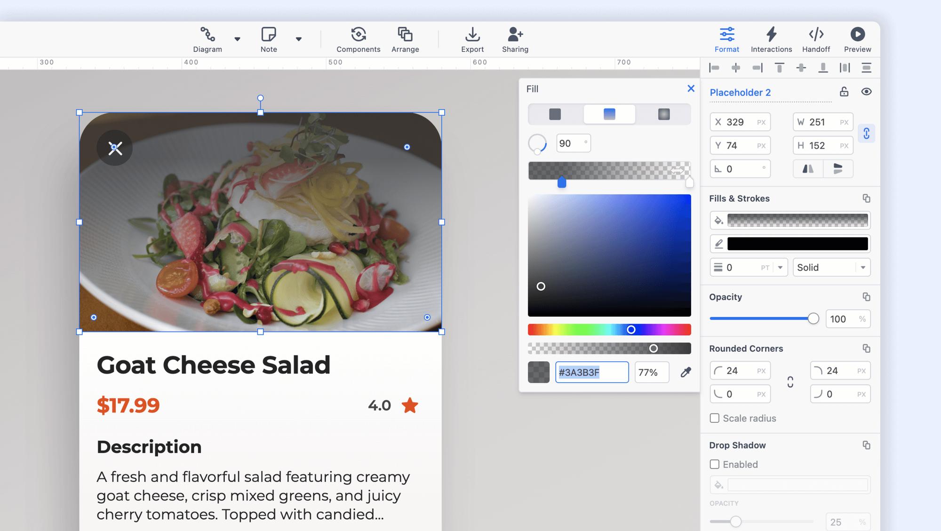
Task: Flip Placeholder 2 horizontally
Action: [808, 169]
